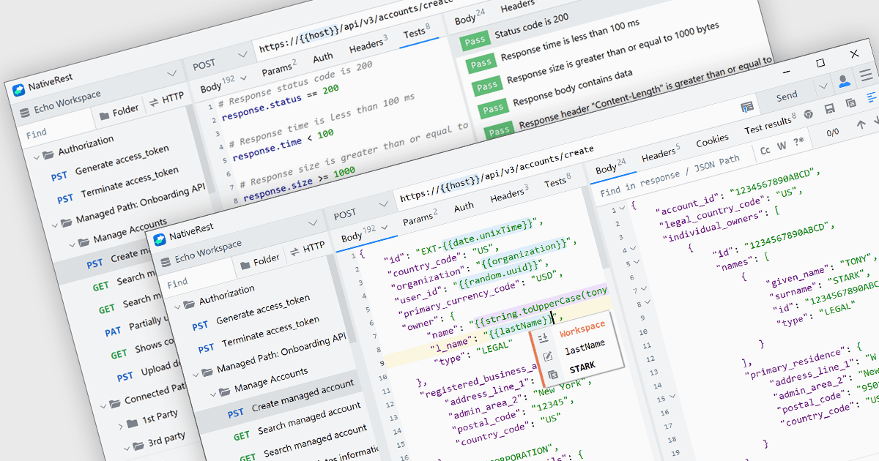Click the NativeRest logo icon in front window
Image resolution: width=879 pixels, height=461 pixels.
(159, 239)
